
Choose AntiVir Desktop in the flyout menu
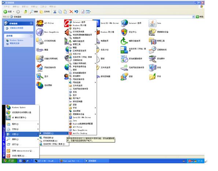point(82,133)
